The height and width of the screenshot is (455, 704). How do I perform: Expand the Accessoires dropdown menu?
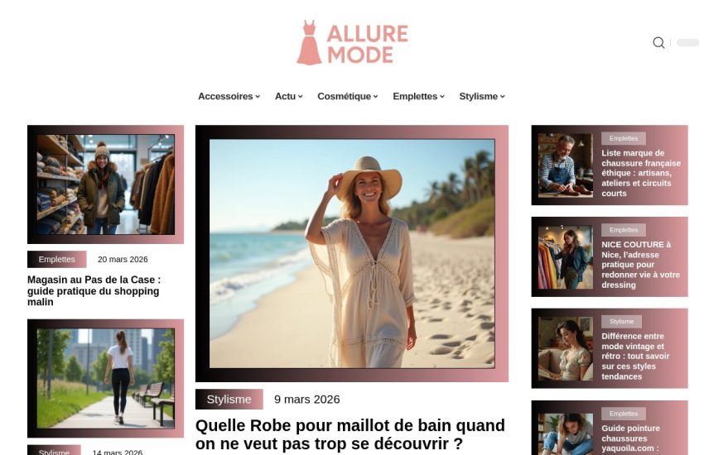[x=229, y=97]
